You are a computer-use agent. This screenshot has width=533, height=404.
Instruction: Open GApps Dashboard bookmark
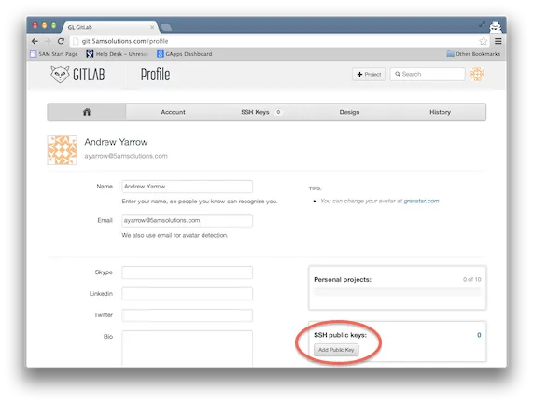click(x=185, y=54)
